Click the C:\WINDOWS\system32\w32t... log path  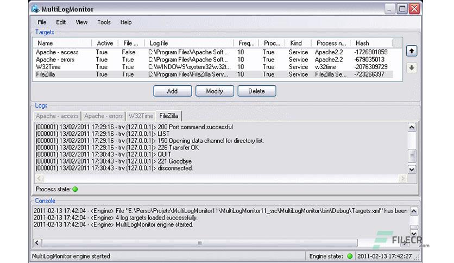coord(190,67)
